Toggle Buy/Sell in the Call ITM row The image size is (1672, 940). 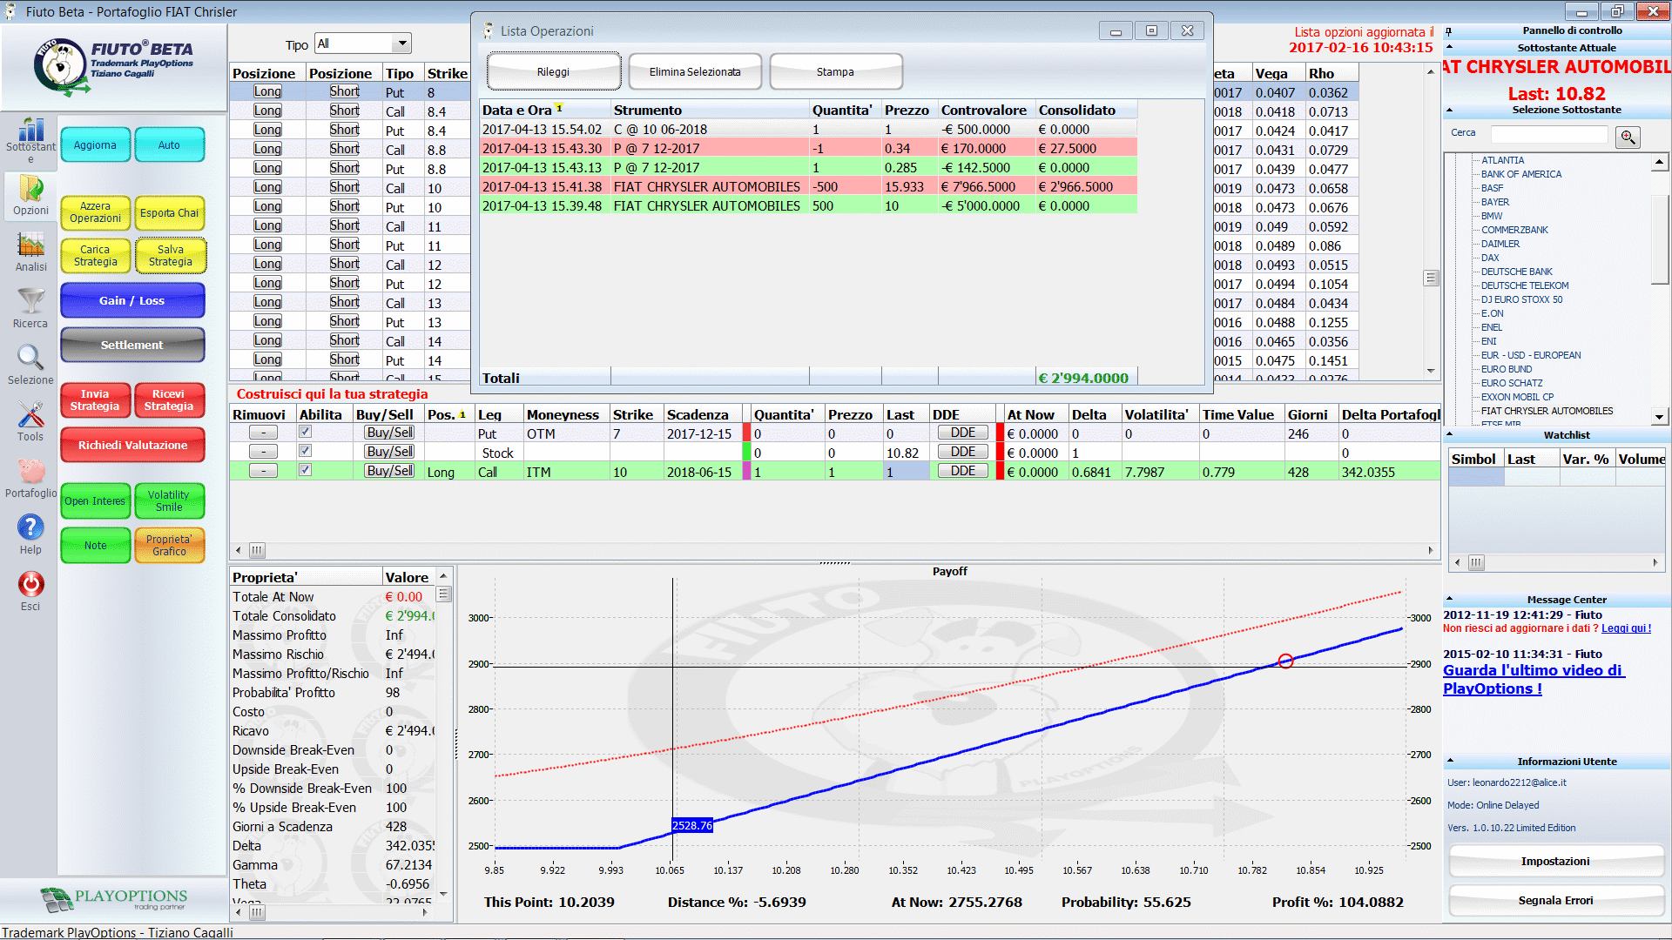[x=389, y=471]
